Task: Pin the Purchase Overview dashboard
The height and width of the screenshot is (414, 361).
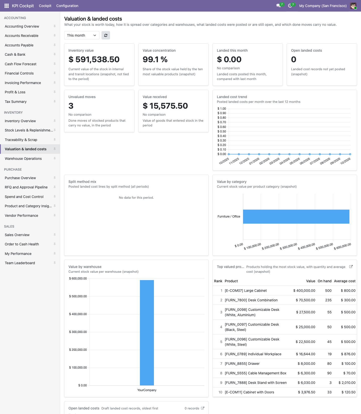Action: [54, 178]
